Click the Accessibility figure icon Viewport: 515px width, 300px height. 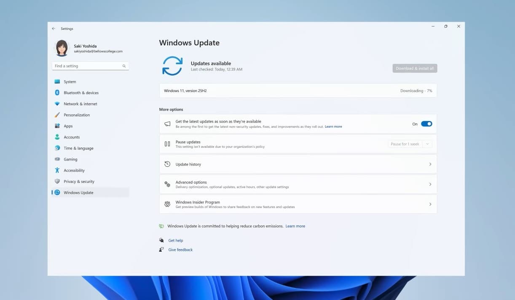[57, 170]
